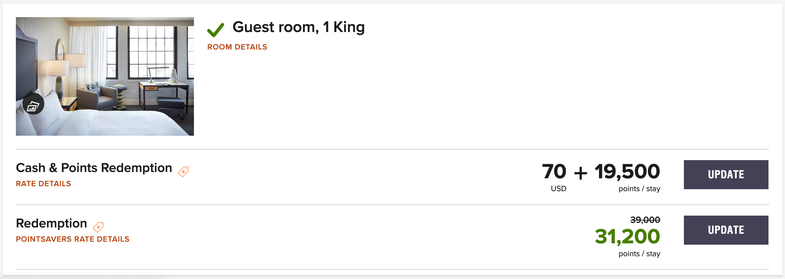Click the tag icon next to Redemption
Image resolution: width=785 pixels, height=279 pixels.
point(98,227)
